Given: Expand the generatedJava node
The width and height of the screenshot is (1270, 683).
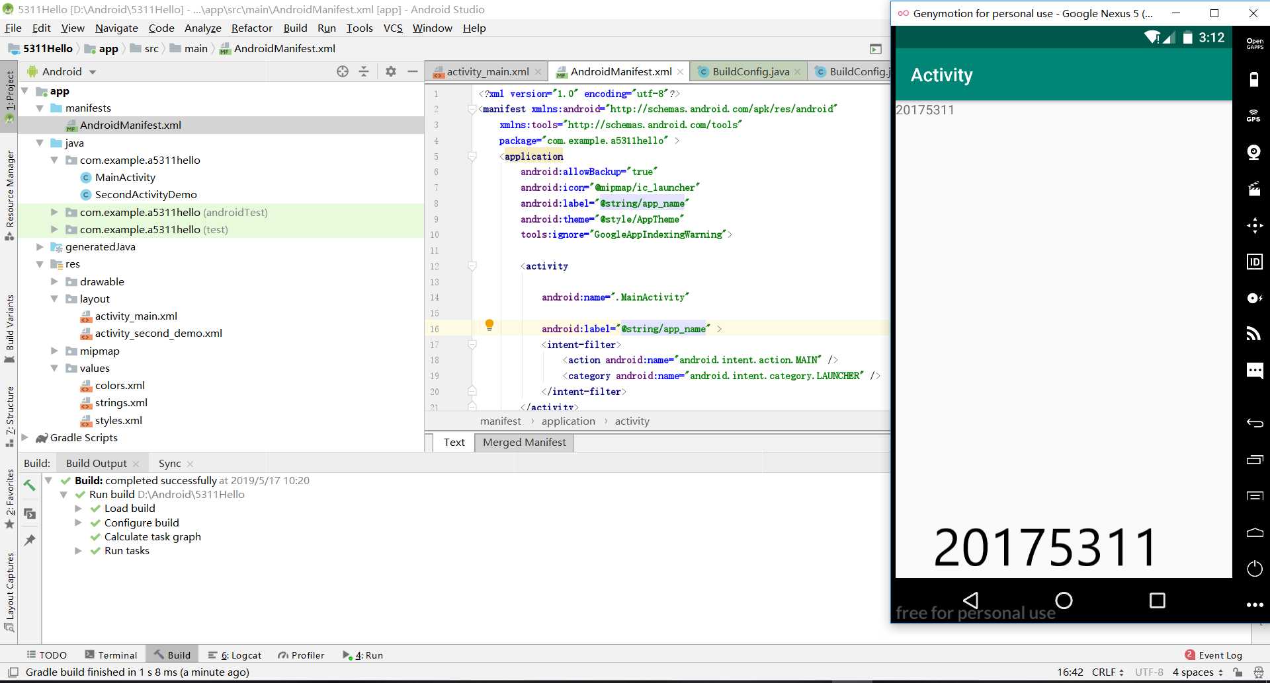Looking at the screenshot, I should (40, 246).
